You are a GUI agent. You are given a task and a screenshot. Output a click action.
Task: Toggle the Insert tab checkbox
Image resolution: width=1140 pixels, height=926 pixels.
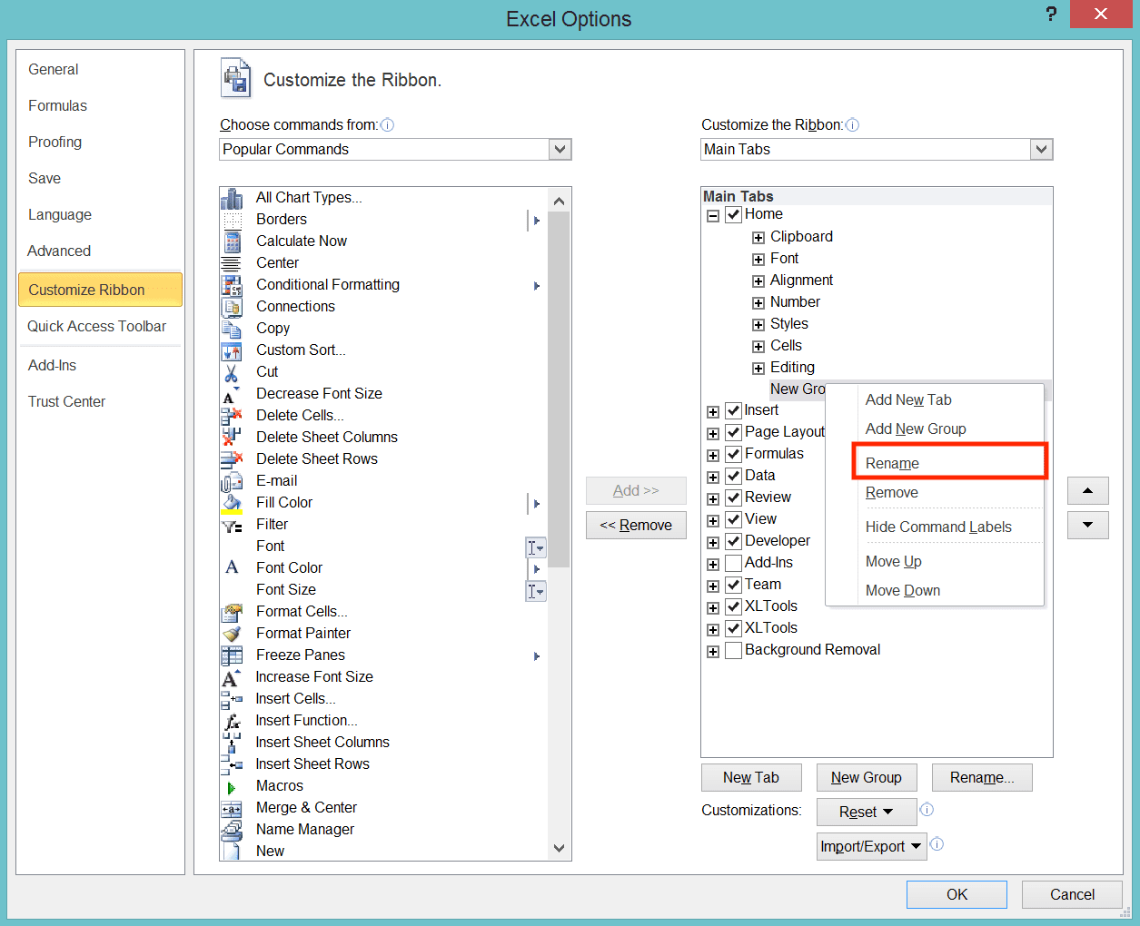[x=734, y=411]
